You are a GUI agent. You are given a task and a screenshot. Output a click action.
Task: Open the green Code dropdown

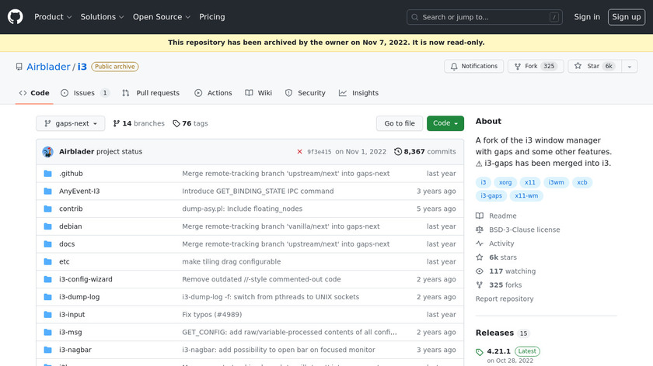tap(445, 123)
